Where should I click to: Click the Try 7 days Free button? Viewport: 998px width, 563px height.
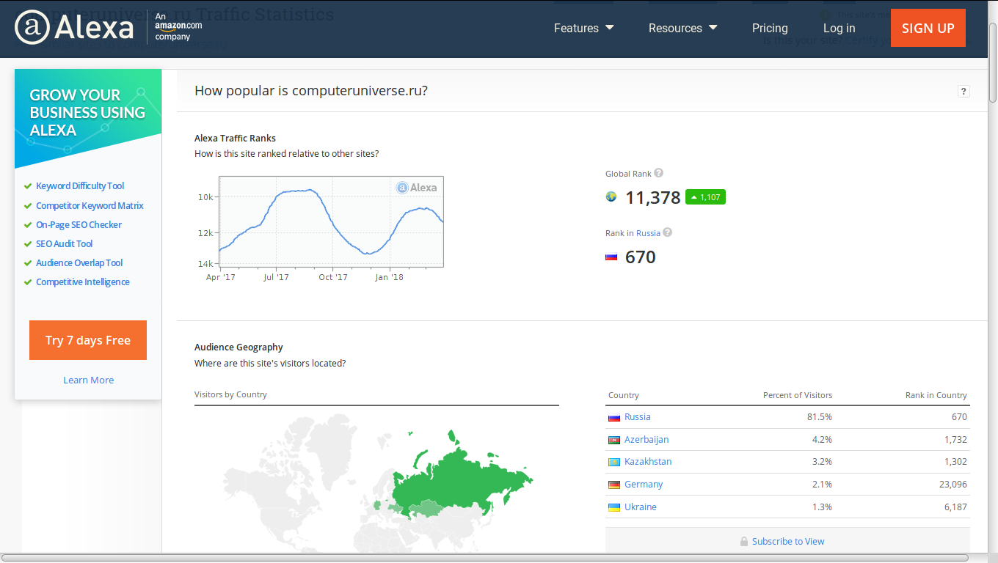pos(88,340)
